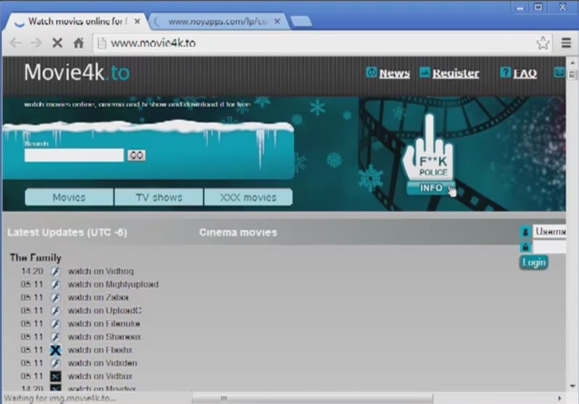Click the browser back arrow
This screenshot has height=404, width=579.
(x=15, y=43)
